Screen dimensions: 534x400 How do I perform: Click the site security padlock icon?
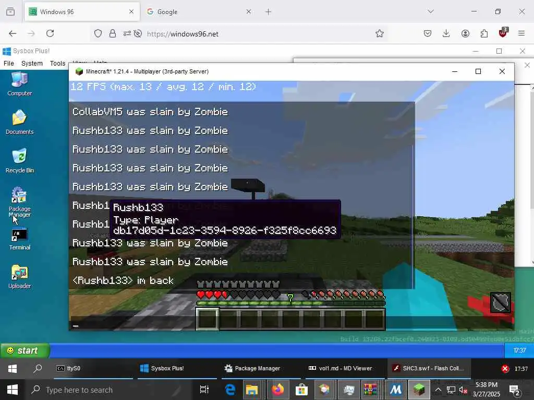(x=113, y=34)
